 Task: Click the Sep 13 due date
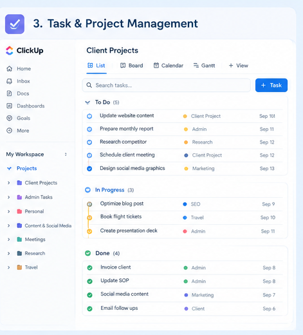(267, 169)
